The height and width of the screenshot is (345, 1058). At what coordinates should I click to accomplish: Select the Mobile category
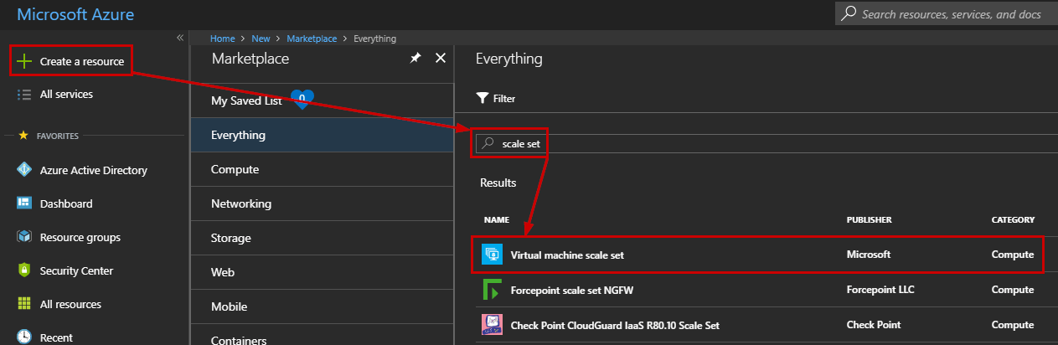(322, 306)
